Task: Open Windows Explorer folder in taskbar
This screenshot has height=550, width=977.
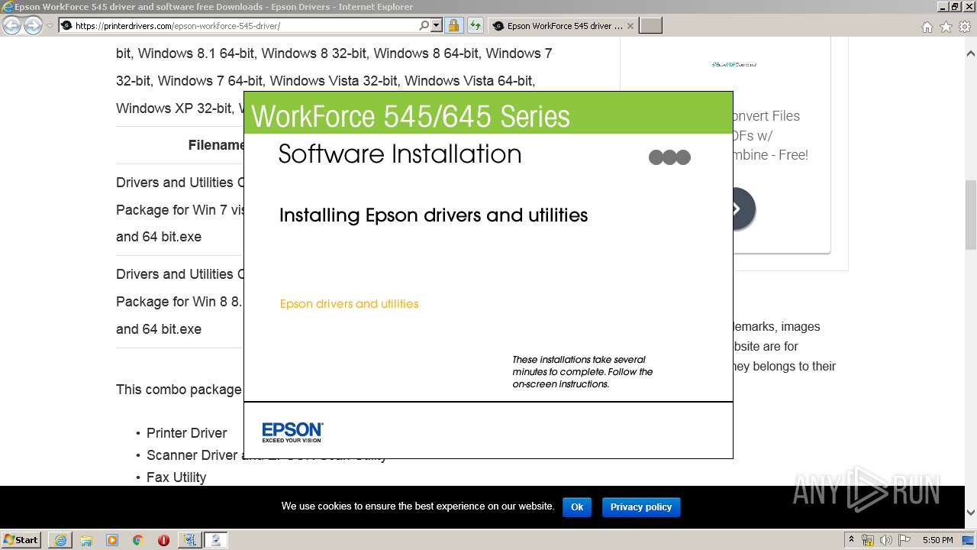Action: pyautogui.click(x=86, y=540)
